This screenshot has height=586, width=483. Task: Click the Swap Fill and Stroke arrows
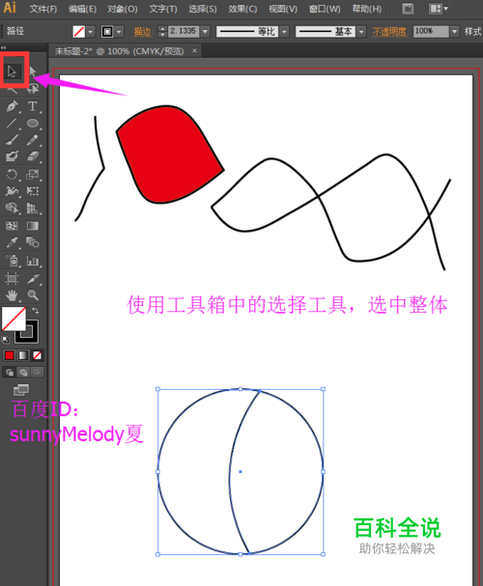click(x=36, y=311)
